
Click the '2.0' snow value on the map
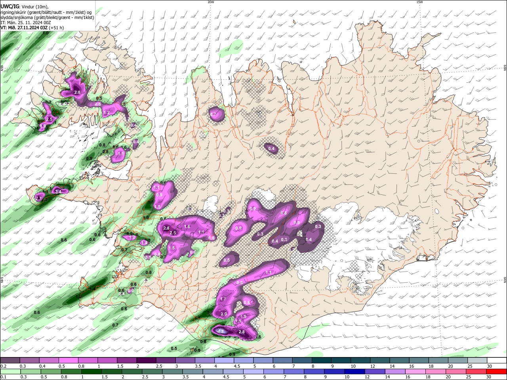tap(224, 314)
